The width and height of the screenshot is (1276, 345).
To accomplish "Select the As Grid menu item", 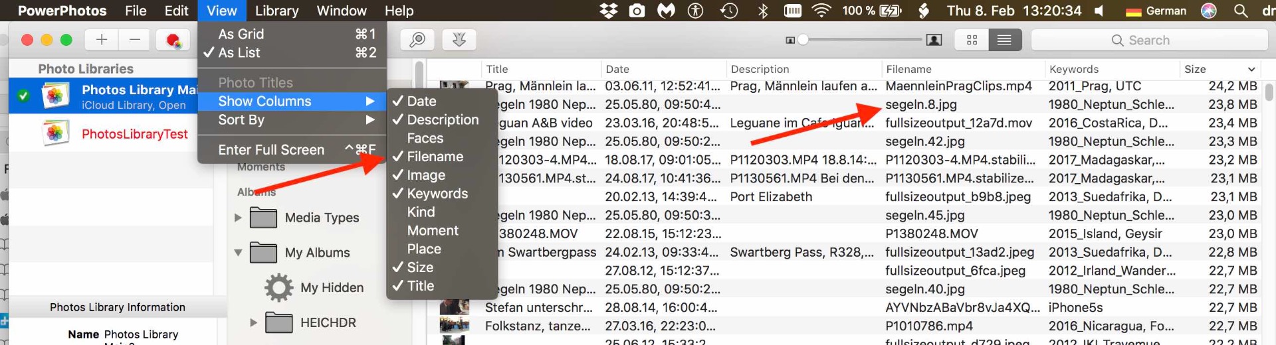I will (x=292, y=34).
